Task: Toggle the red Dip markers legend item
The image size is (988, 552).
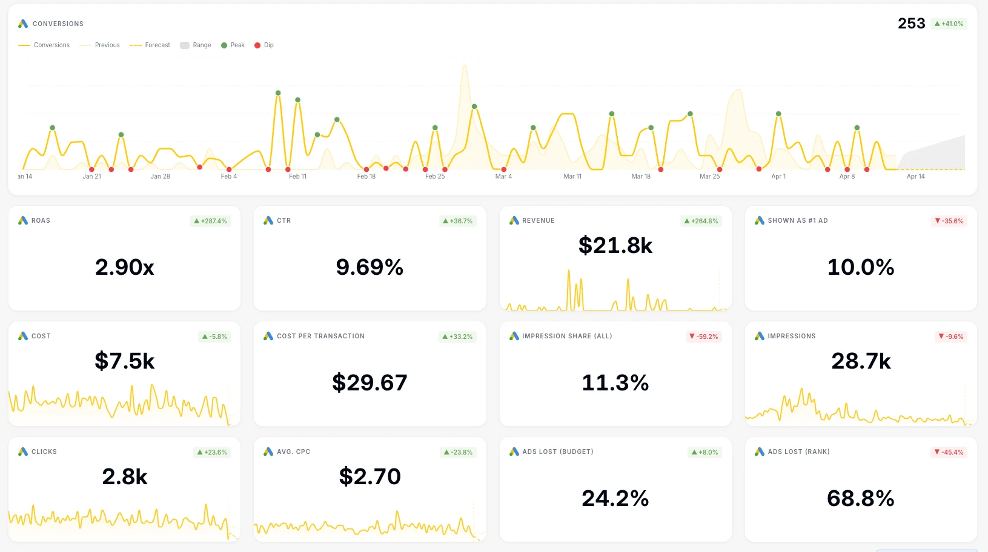Action: click(264, 45)
